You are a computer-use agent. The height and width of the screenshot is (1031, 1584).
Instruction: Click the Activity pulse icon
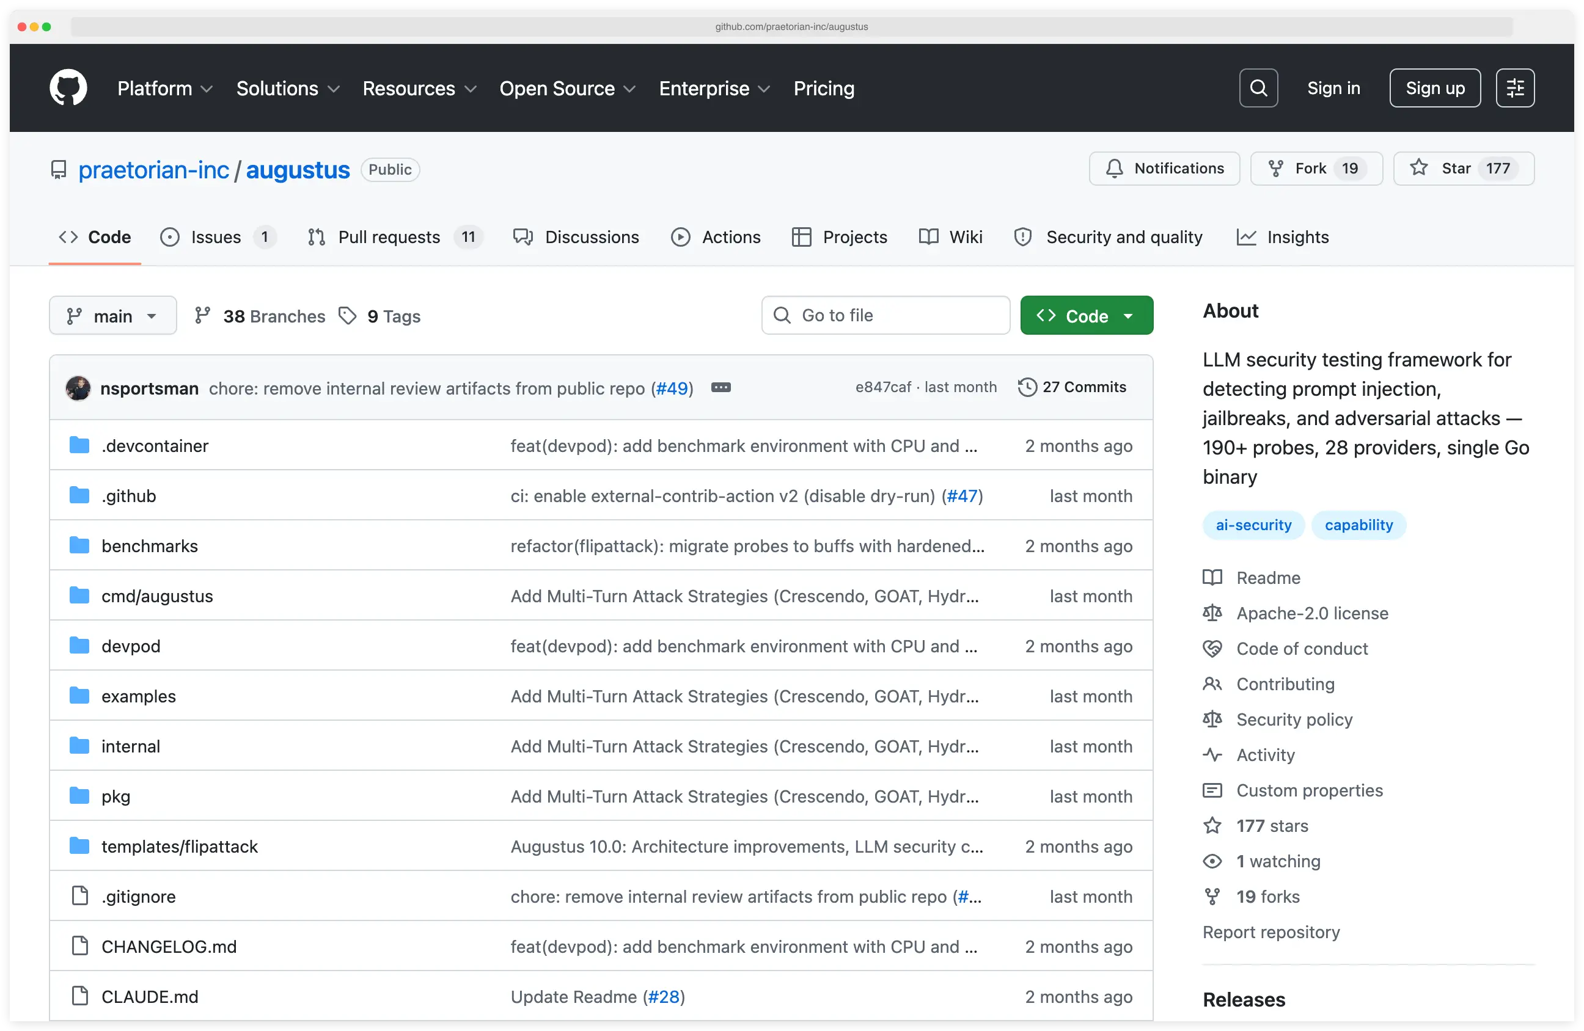point(1212,754)
